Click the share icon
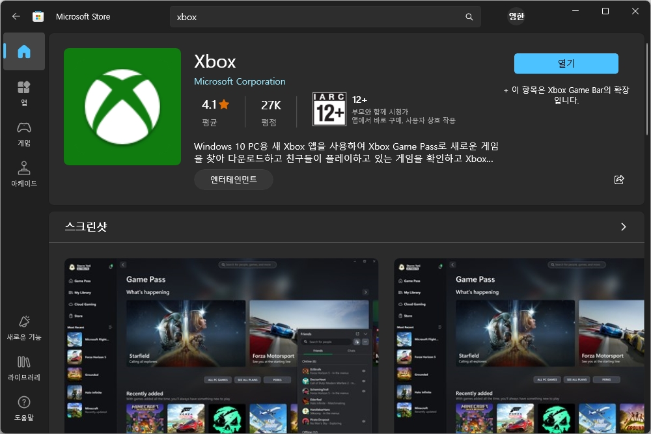The image size is (651, 434). point(619,180)
